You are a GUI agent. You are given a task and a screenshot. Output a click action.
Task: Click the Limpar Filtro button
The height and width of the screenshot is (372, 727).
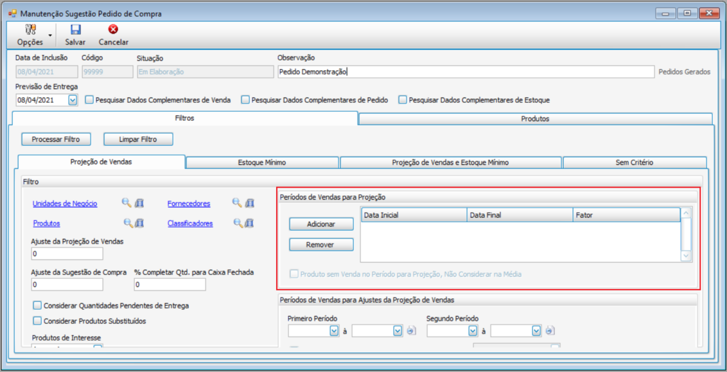(138, 139)
